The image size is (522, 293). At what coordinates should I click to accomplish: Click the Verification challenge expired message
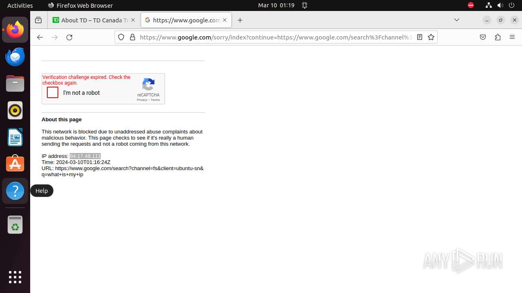click(86, 80)
